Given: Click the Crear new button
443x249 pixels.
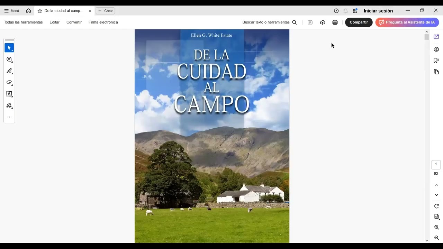Looking at the screenshot, I should coord(105,11).
